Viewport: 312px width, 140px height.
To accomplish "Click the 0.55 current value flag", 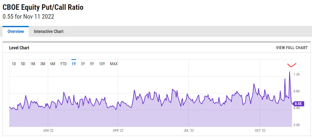I will click(x=298, y=104).
